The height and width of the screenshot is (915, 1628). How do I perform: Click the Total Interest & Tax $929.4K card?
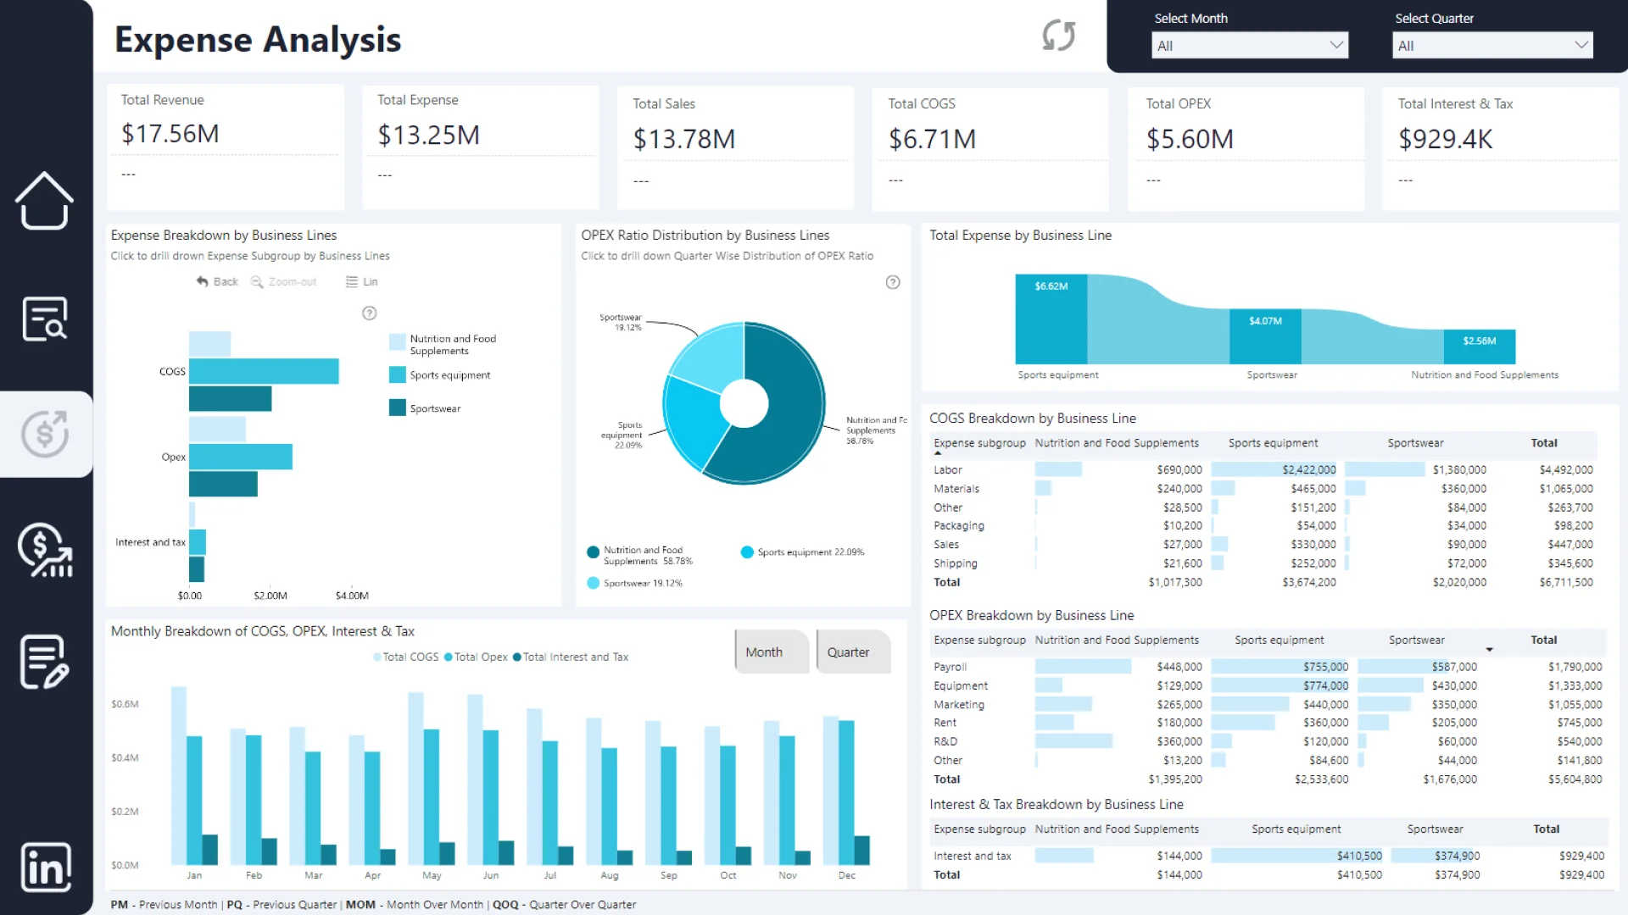click(1500, 149)
